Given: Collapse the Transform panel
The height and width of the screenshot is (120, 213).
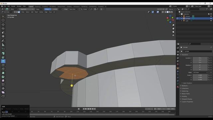Looking at the screenshot, I should 185,55.
